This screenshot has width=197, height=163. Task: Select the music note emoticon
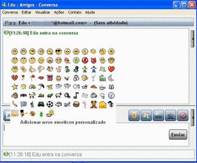(76, 96)
